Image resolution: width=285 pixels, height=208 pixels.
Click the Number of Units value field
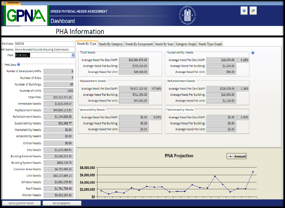[59, 91]
